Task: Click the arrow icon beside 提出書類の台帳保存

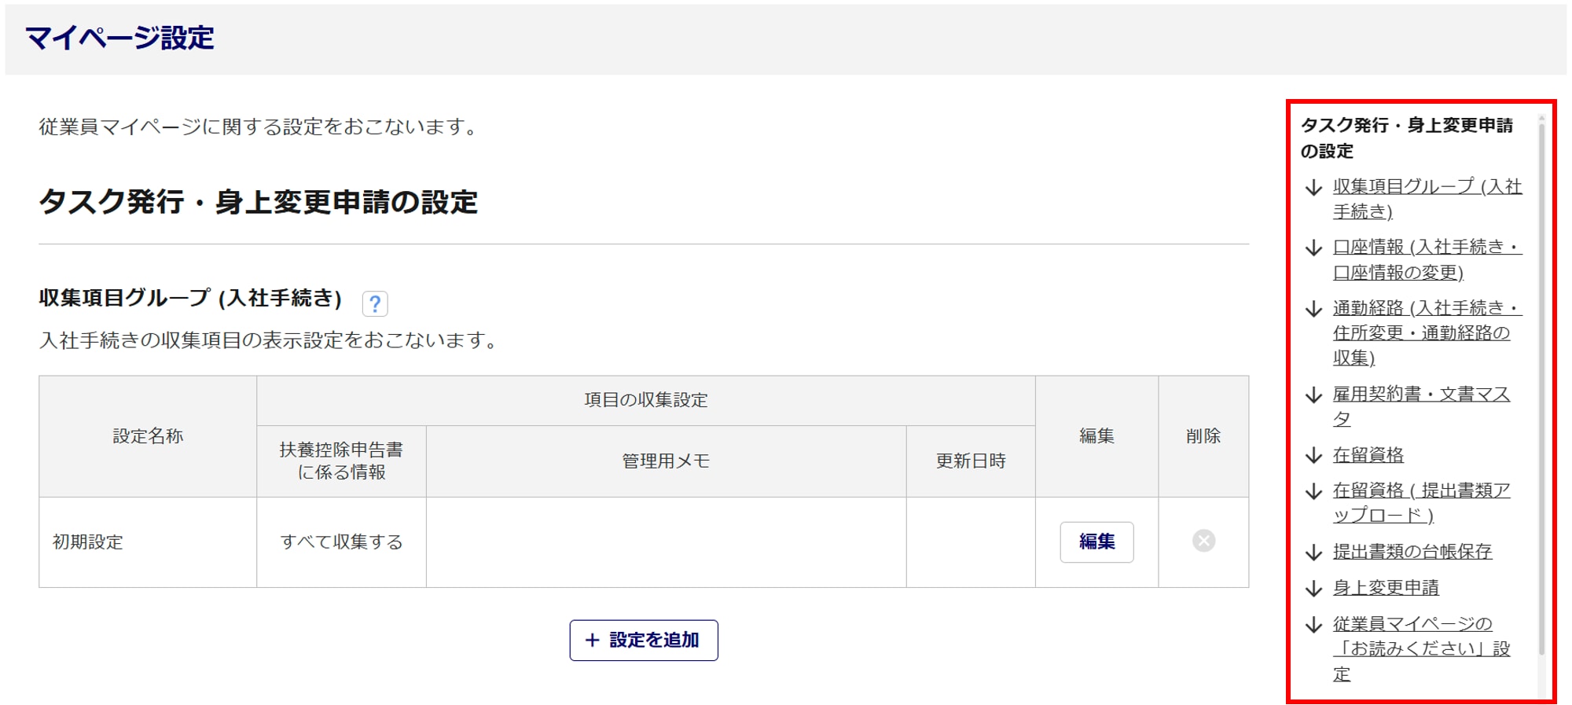Action: [1313, 553]
